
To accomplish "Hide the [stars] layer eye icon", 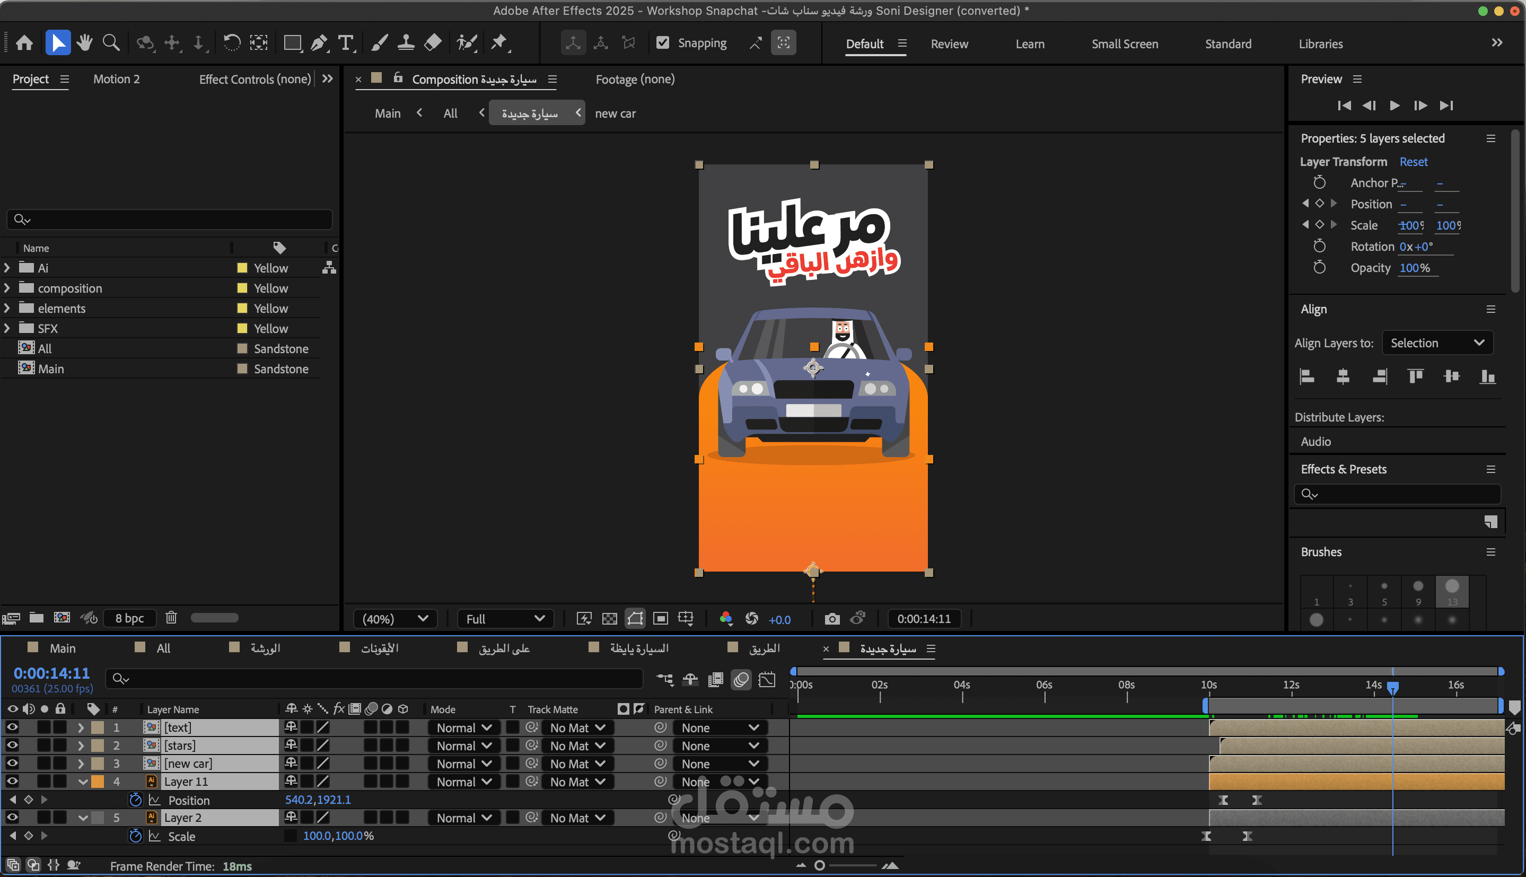I will (x=12, y=745).
